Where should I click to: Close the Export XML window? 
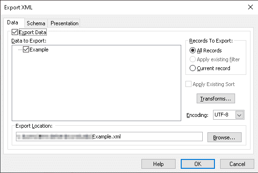pyautogui.click(x=251, y=7)
